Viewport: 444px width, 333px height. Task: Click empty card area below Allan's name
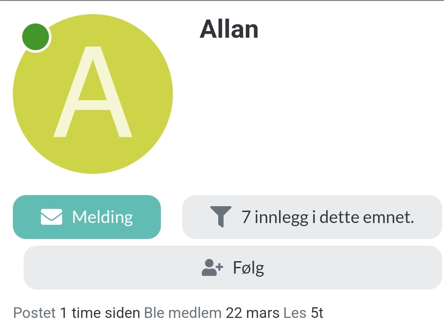click(x=312, y=113)
